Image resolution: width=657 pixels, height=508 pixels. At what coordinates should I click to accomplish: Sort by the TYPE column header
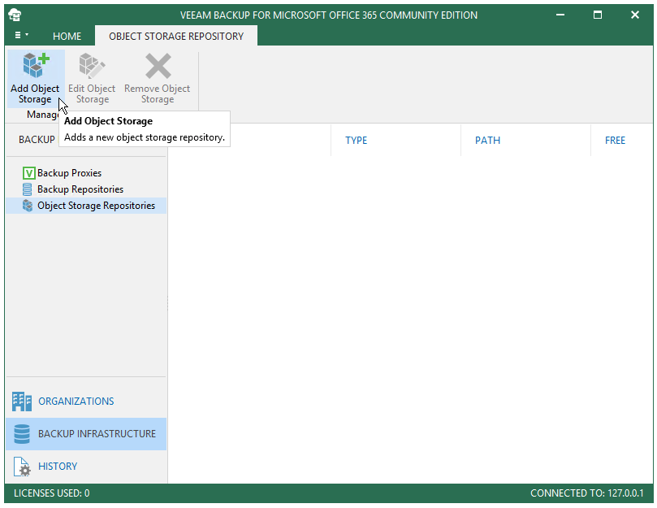(x=357, y=140)
